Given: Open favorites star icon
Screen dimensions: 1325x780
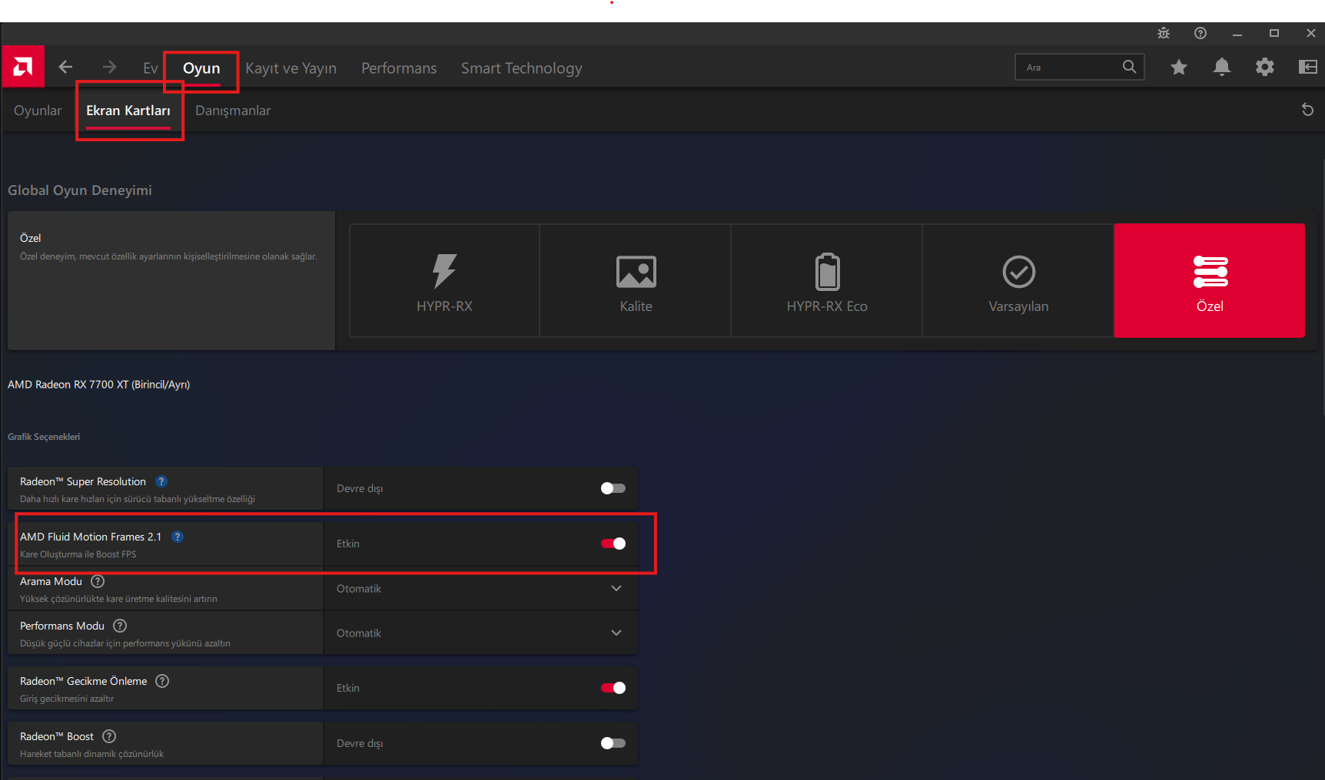Looking at the screenshot, I should (x=1179, y=68).
